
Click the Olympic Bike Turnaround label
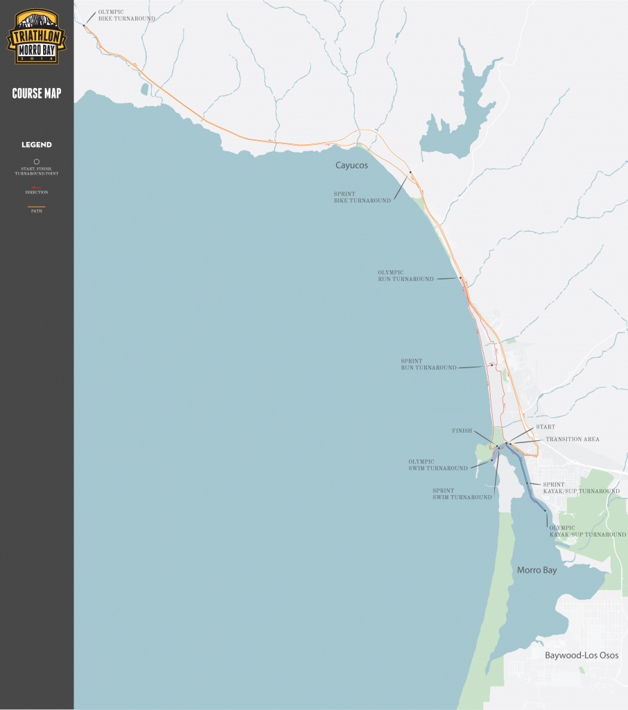point(126,15)
